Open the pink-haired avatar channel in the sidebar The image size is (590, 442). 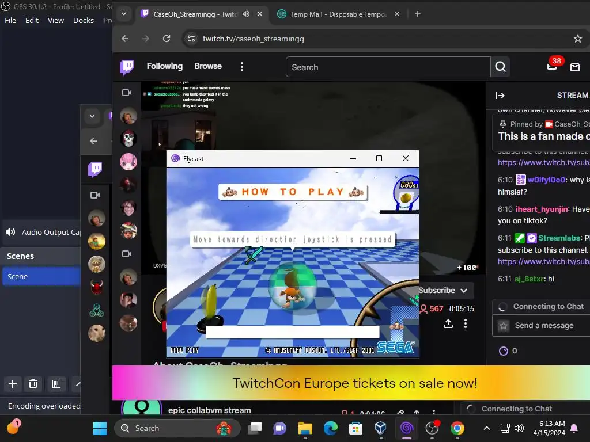[128, 162]
